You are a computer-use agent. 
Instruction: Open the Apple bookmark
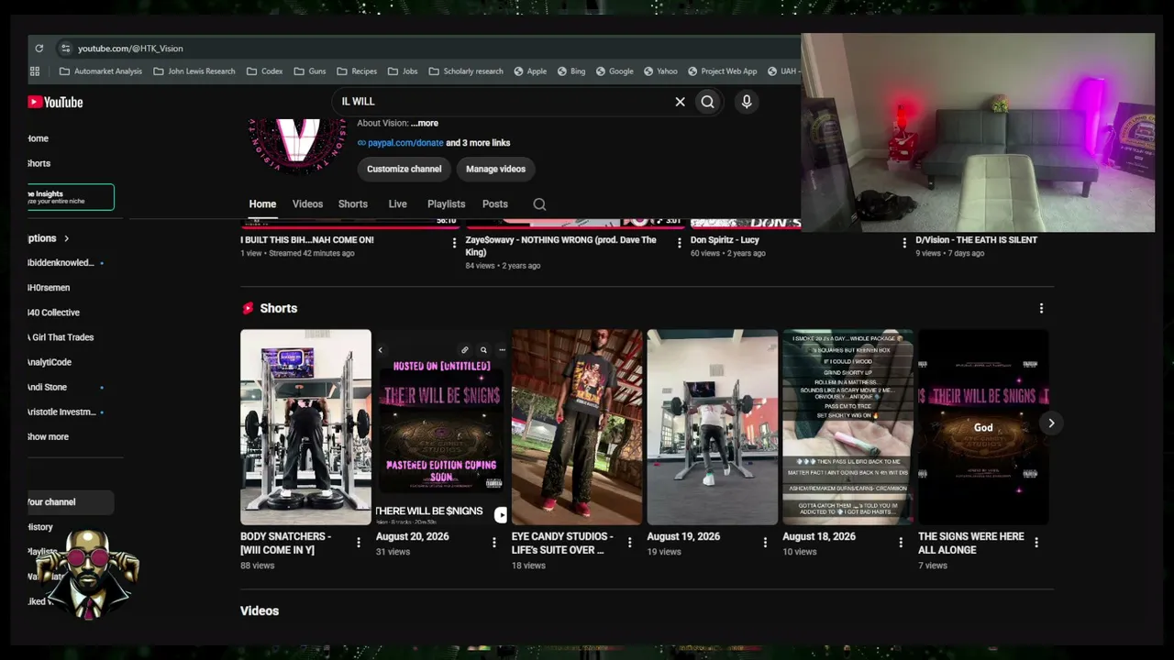point(530,71)
